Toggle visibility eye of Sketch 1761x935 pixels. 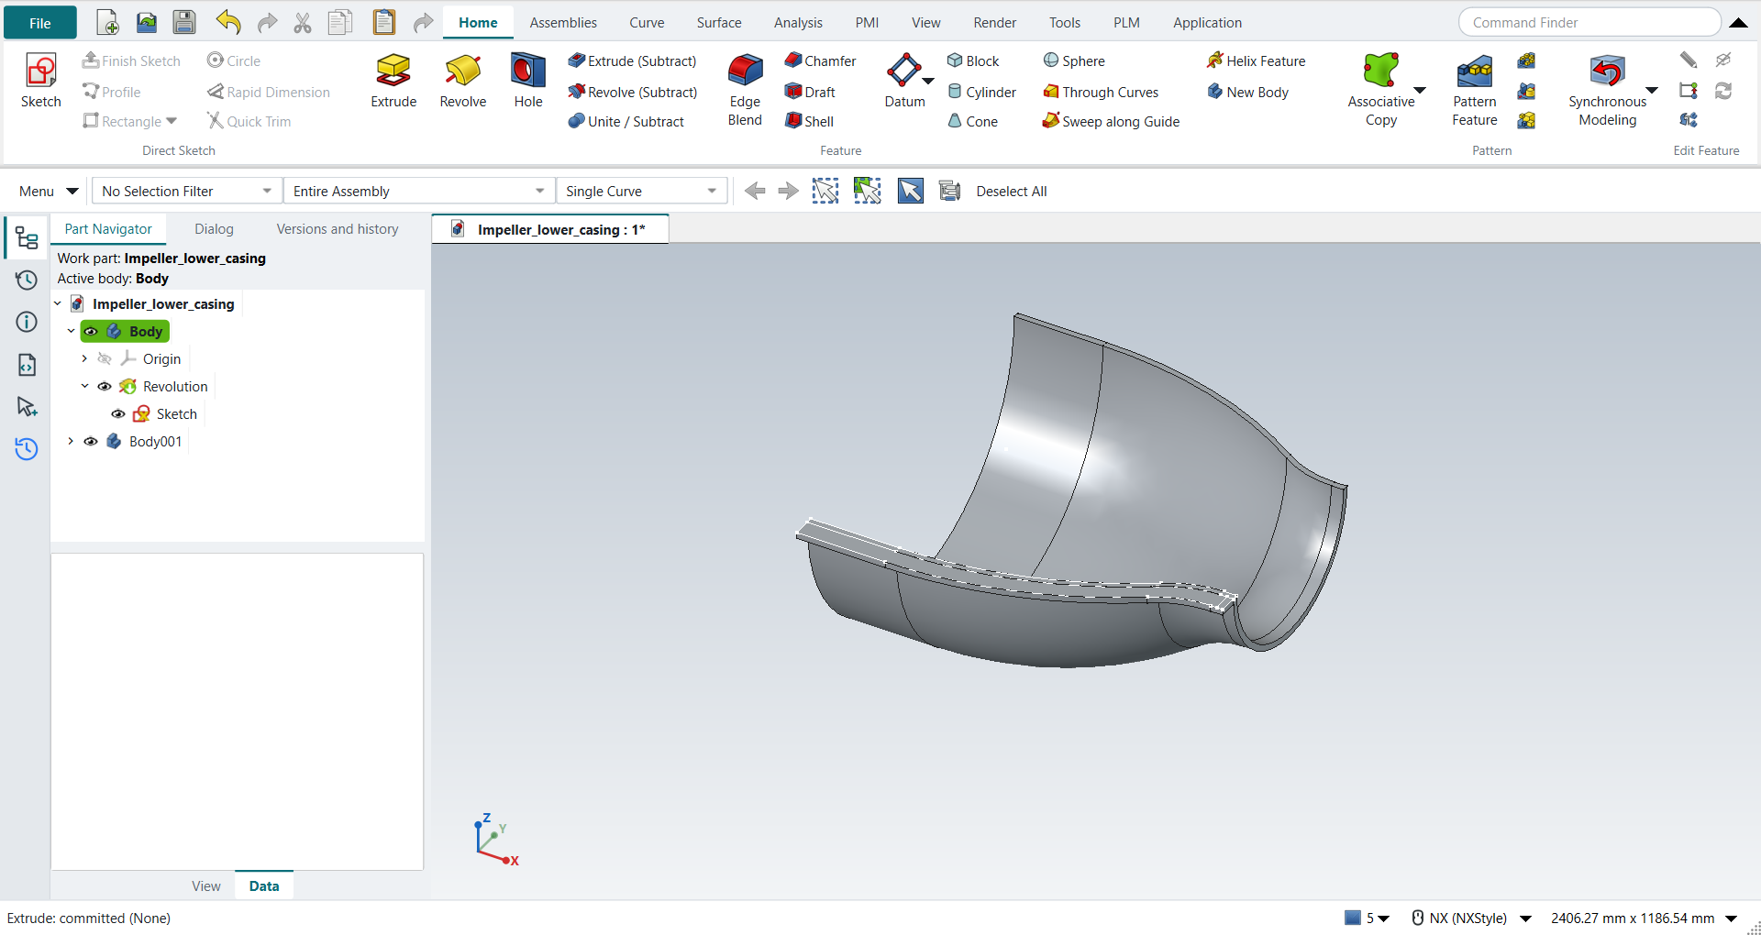(118, 413)
